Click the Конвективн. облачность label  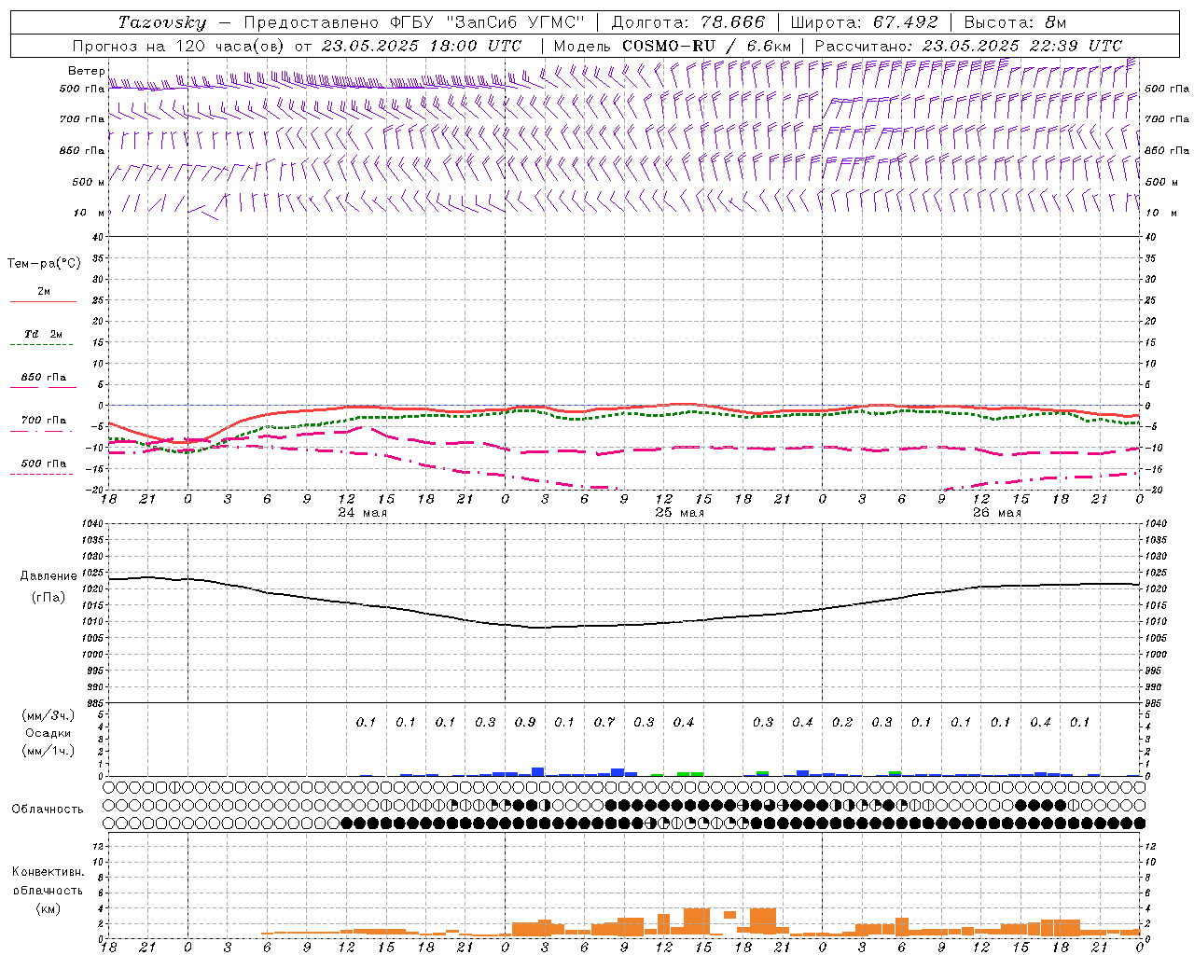(x=48, y=872)
